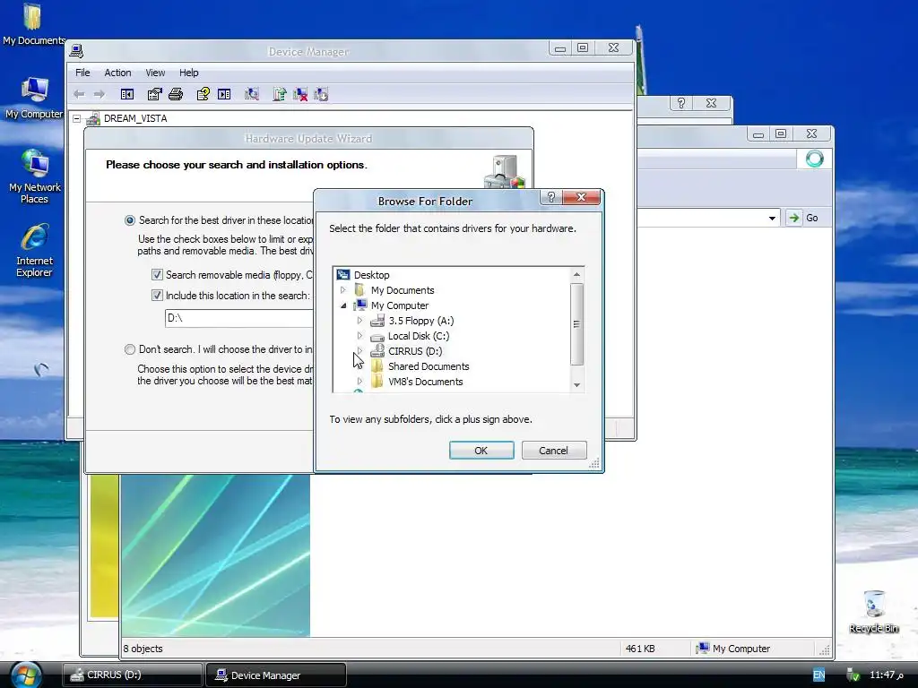918x688 pixels.
Task: Expand My Documents node in folder tree
Action: [343, 290]
